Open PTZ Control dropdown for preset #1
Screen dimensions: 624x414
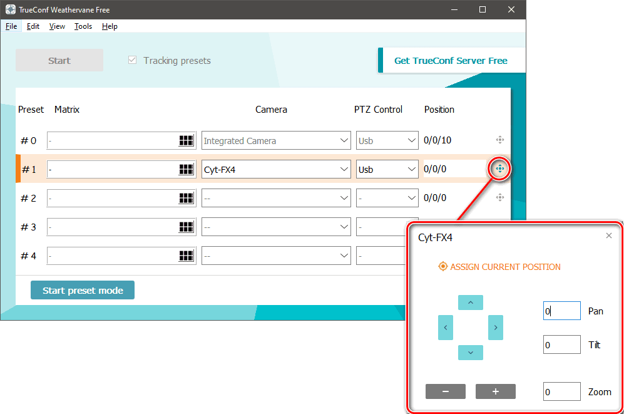[387, 169]
